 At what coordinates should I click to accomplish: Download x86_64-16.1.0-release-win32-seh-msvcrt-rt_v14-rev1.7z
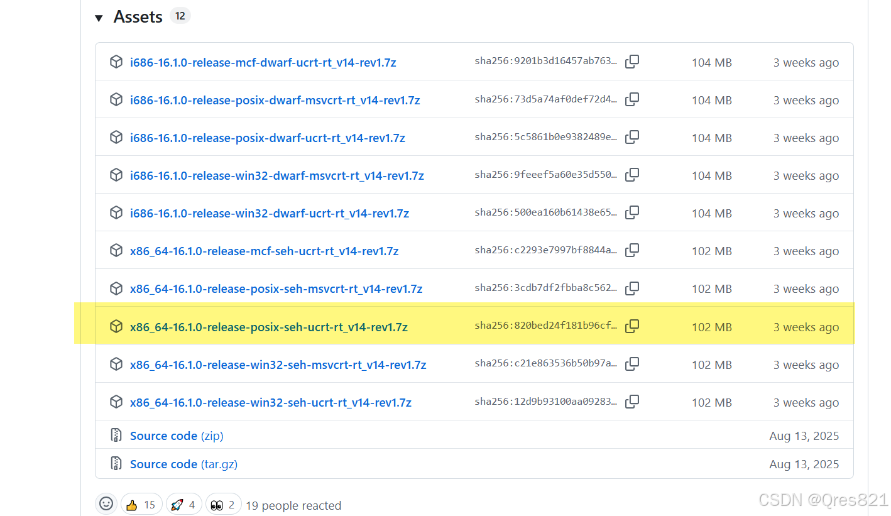(x=278, y=365)
